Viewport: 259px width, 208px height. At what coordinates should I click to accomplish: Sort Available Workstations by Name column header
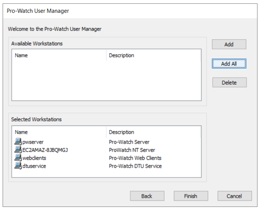(59, 55)
